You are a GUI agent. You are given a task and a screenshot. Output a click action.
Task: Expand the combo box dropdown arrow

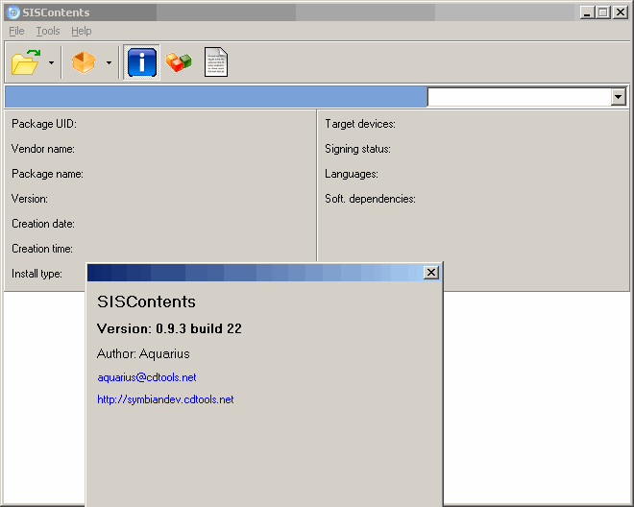click(x=618, y=97)
